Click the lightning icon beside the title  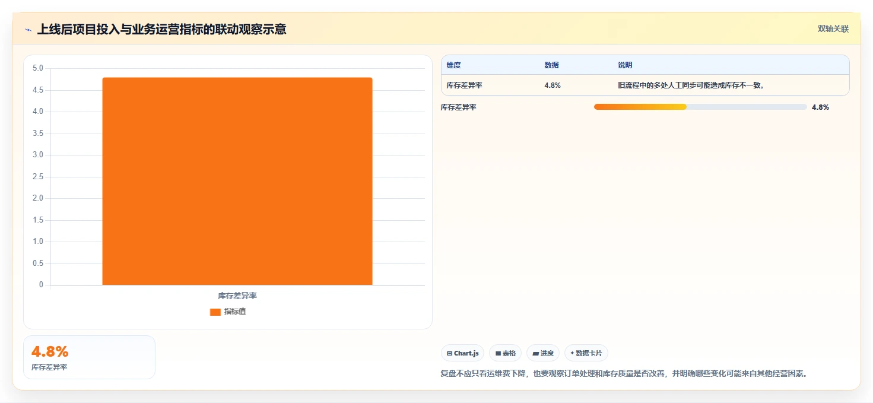[x=28, y=29]
